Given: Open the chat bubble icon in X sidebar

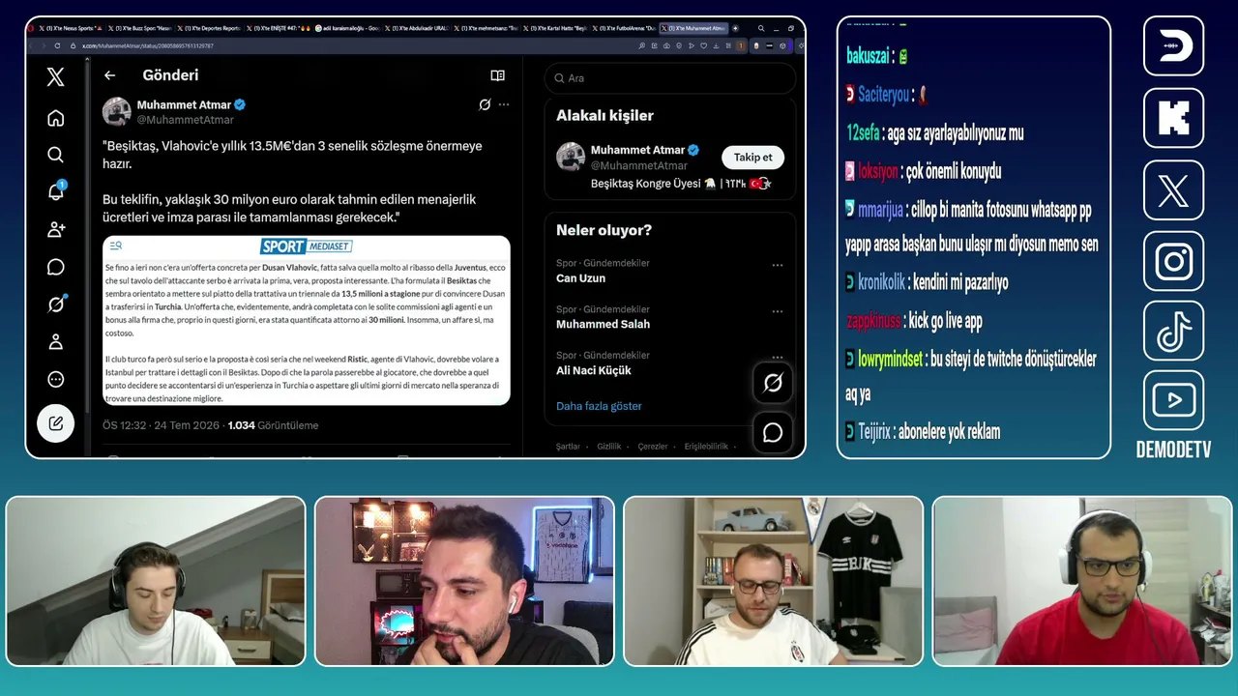Looking at the screenshot, I should point(56,267).
